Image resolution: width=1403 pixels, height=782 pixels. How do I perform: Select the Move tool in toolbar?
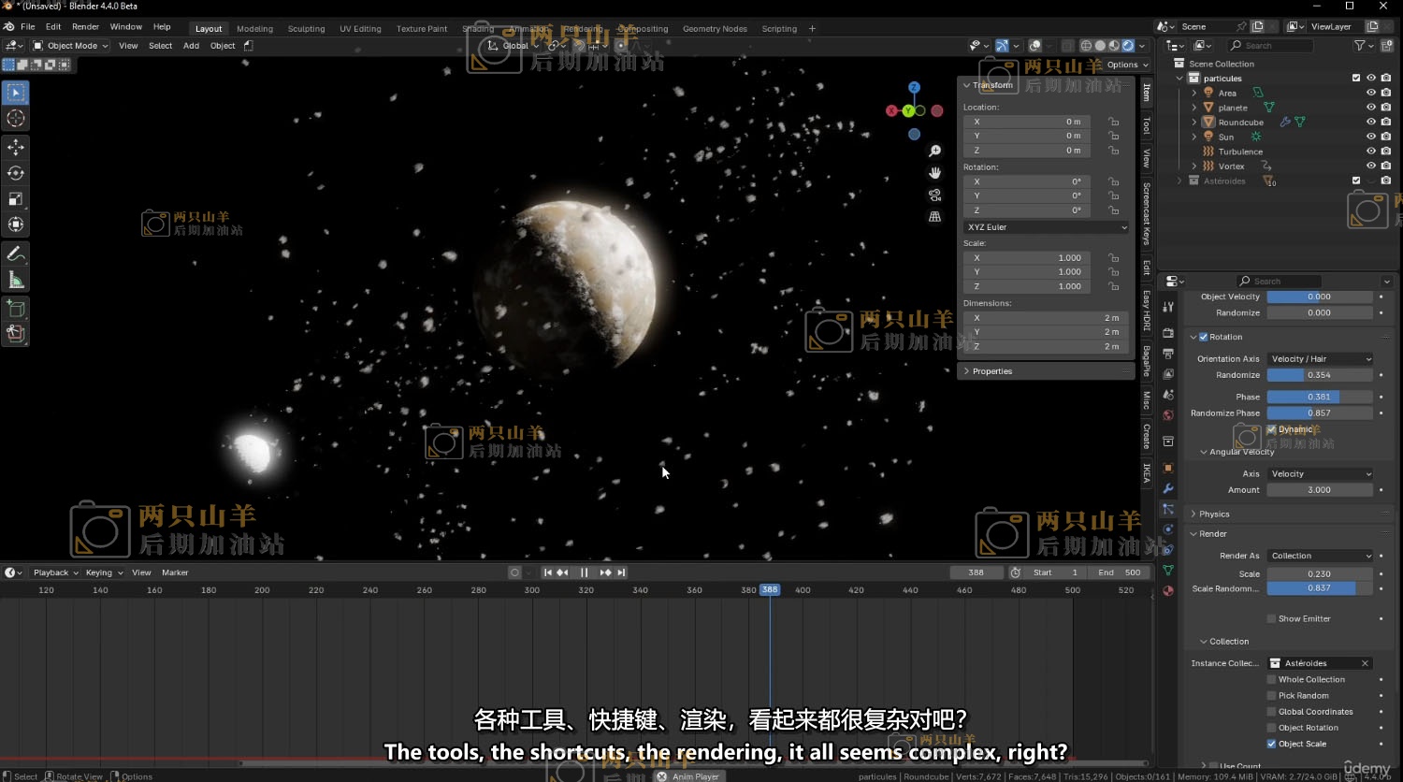[x=16, y=147]
